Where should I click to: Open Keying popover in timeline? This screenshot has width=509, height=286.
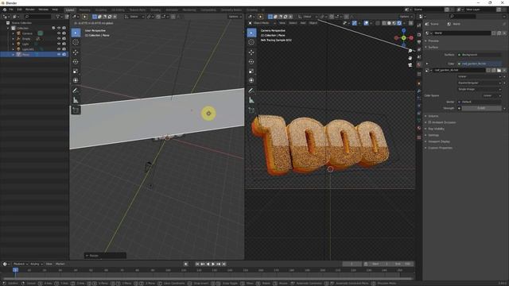pos(37,264)
